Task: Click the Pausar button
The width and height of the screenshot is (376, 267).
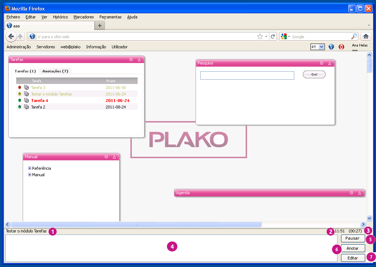Action: (x=353, y=238)
